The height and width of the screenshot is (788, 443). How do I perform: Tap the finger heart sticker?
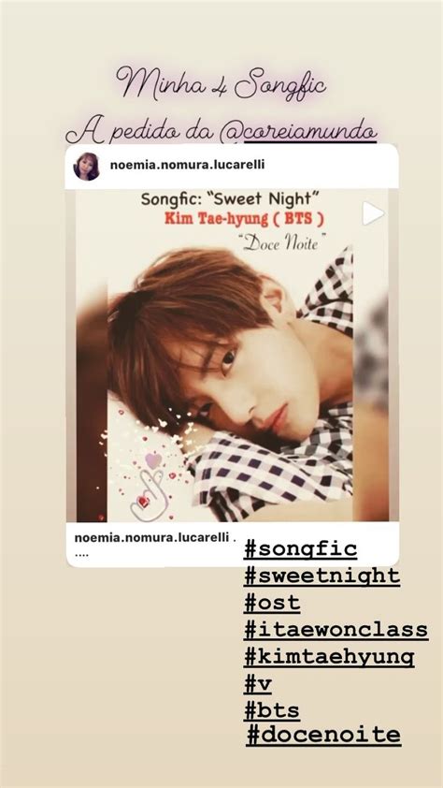click(148, 494)
